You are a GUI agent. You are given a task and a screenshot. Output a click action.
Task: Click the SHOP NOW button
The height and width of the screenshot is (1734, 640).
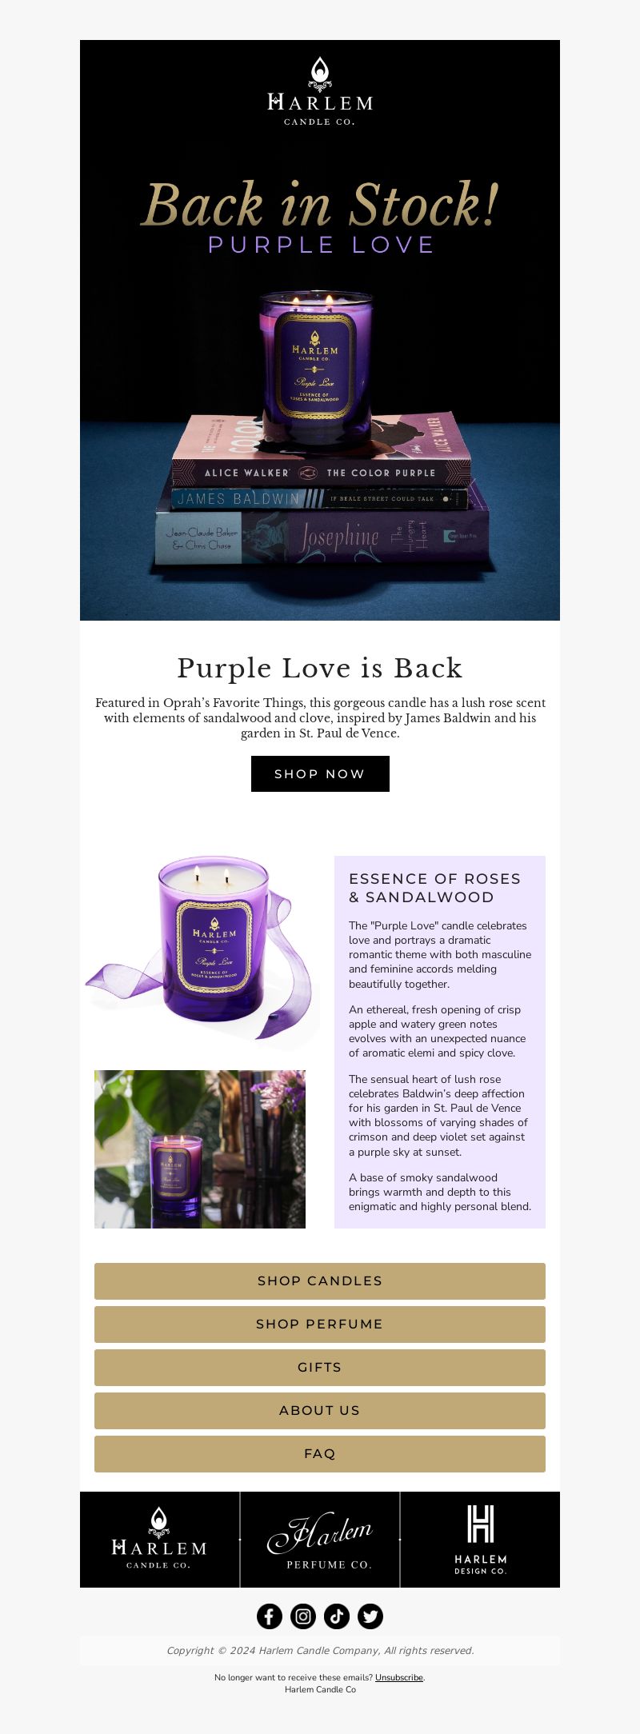point(320,773)
